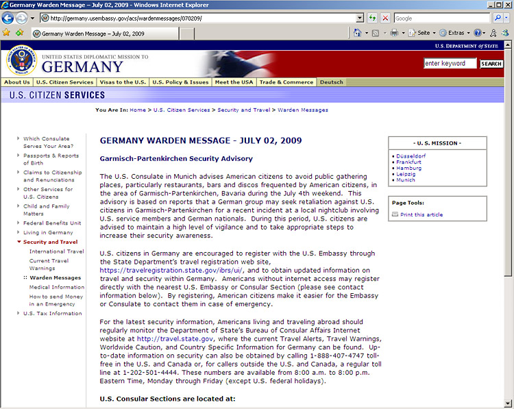Go to home page via house icon

tap(357, 33)
